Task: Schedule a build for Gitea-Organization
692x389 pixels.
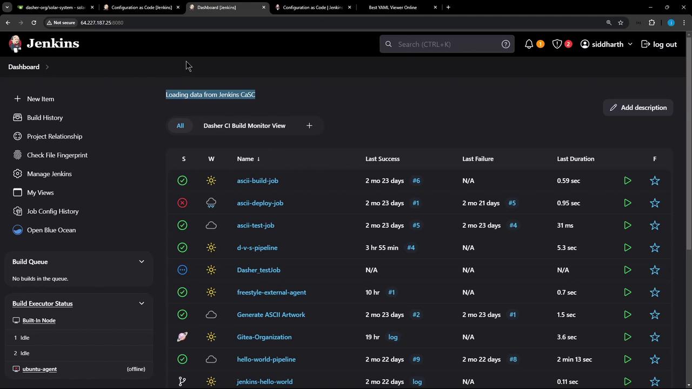Action: tap(627, 337)
